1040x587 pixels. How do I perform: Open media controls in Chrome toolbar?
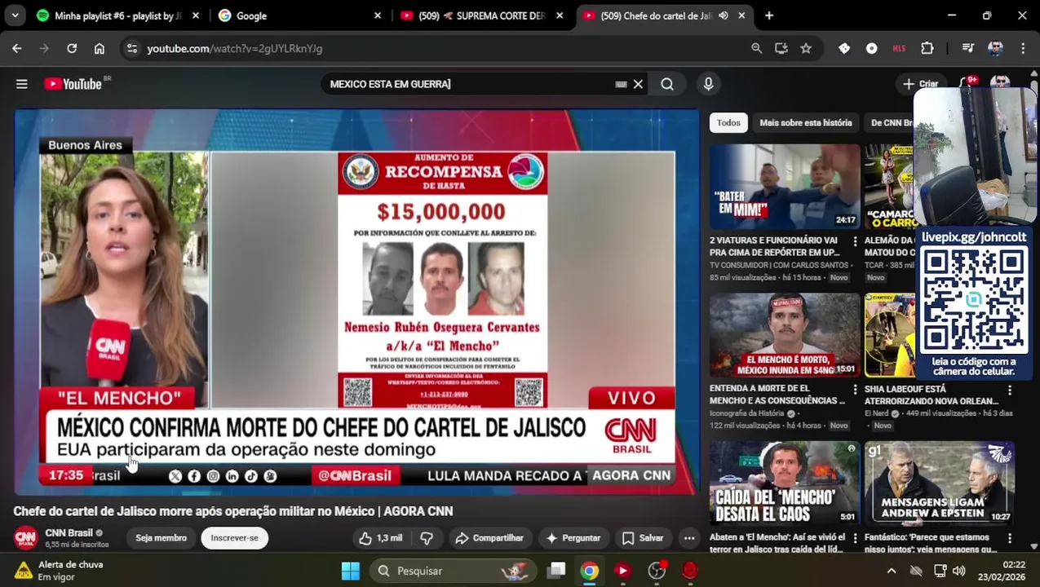click(x=968, y=49)
